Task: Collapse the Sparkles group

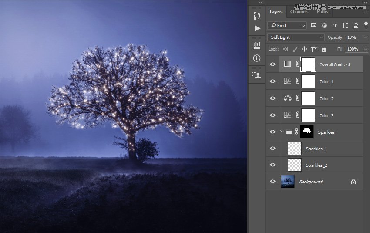Action: point(282,132)
